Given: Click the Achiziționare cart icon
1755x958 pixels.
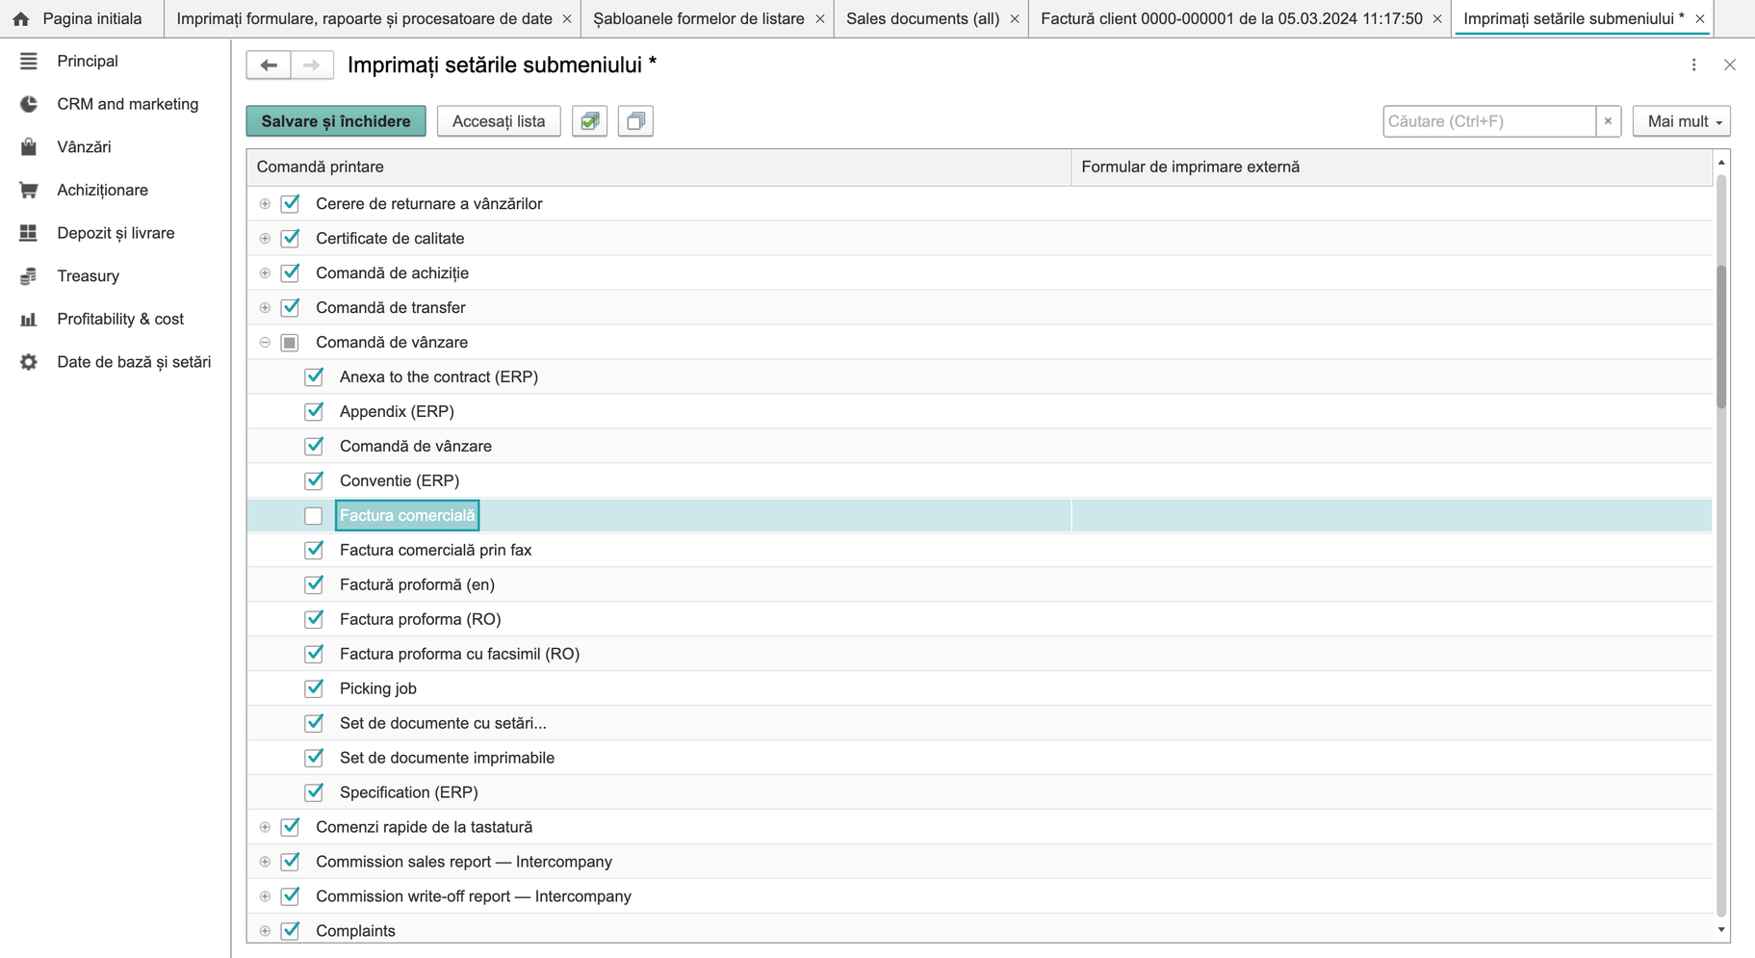Looking at the screenshot, I should click(x=29, y=190).
